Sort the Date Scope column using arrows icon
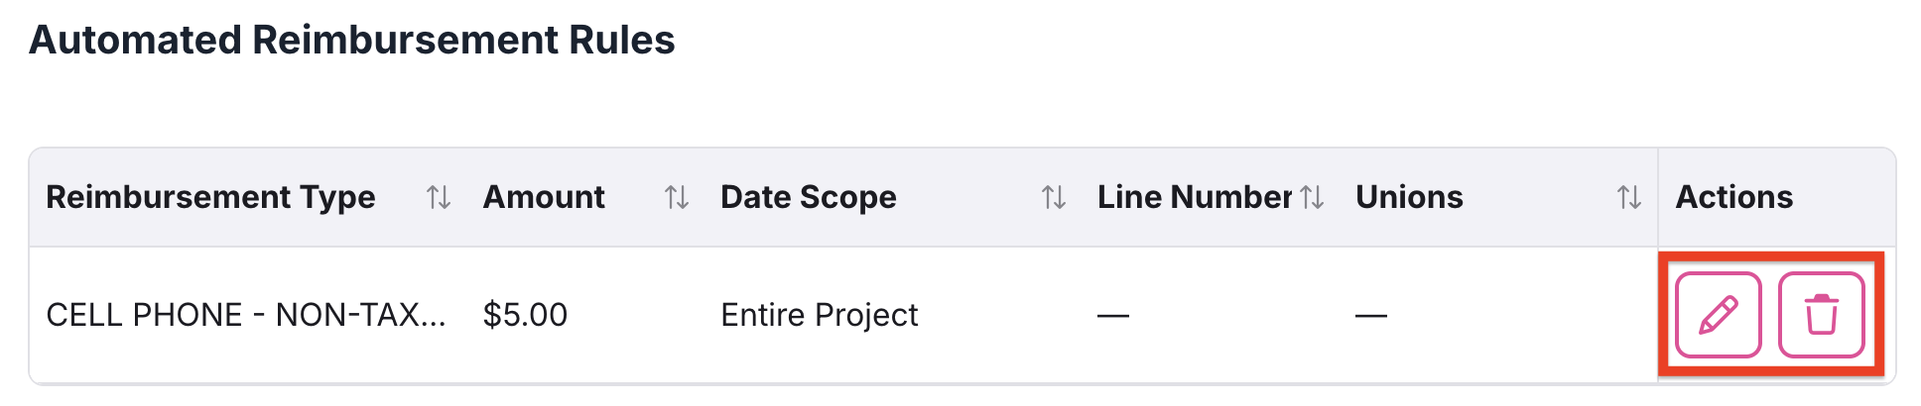This screenshot has width=1921, height=406. [x=1054, y=197]
